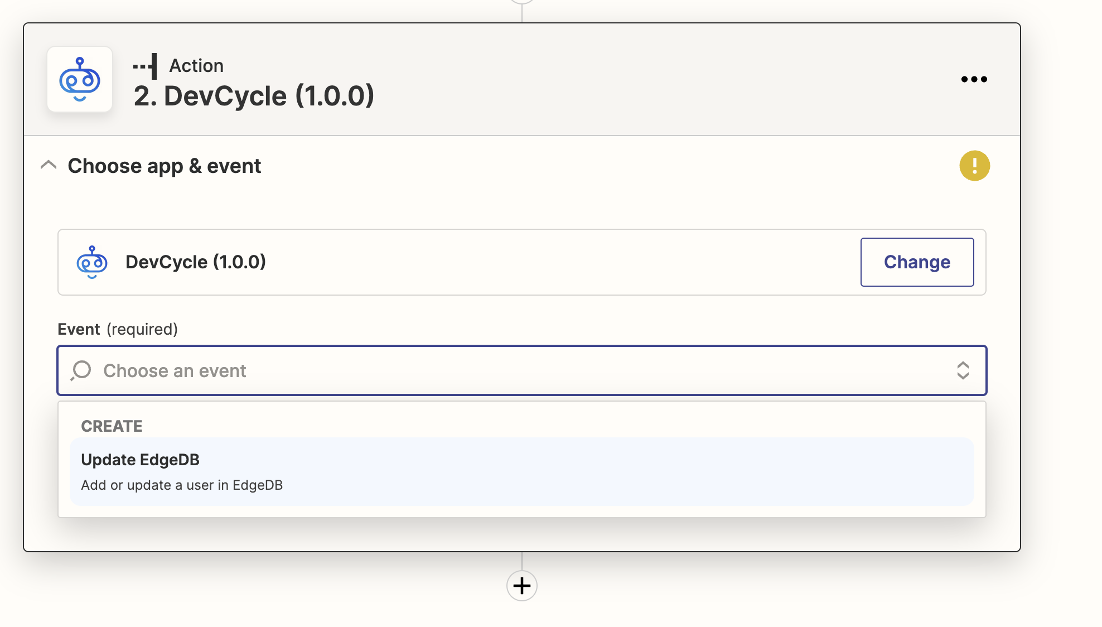
Task: Toggle the event dropdown up-down arrows
Action: [963, 370]
